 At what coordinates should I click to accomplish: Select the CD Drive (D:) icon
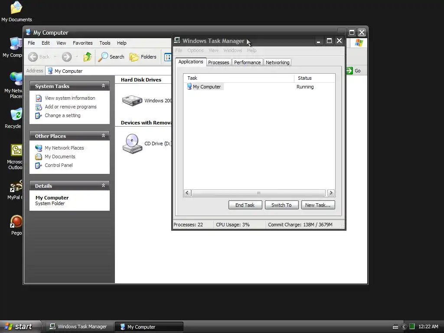[x=132, y=144]
